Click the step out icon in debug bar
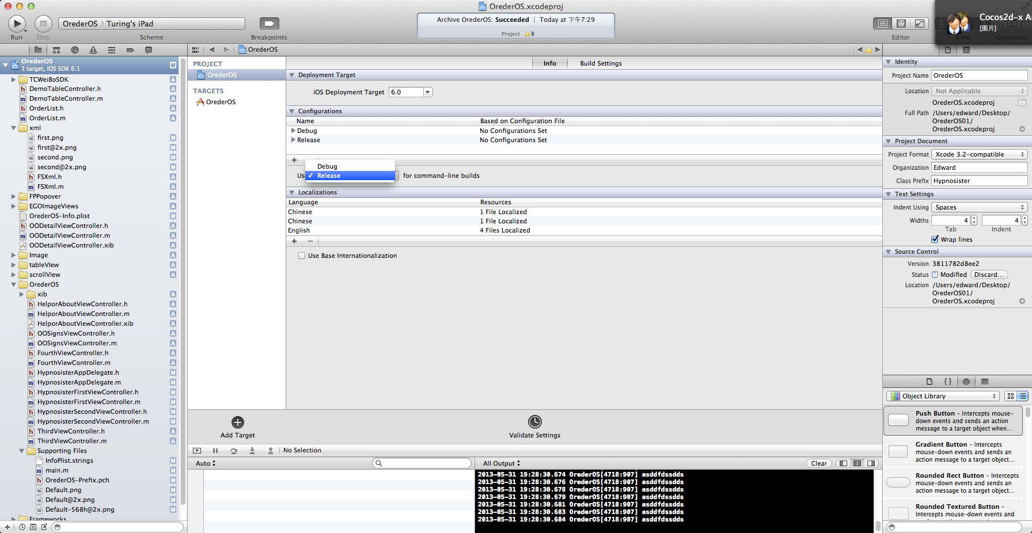 point(271,451)
